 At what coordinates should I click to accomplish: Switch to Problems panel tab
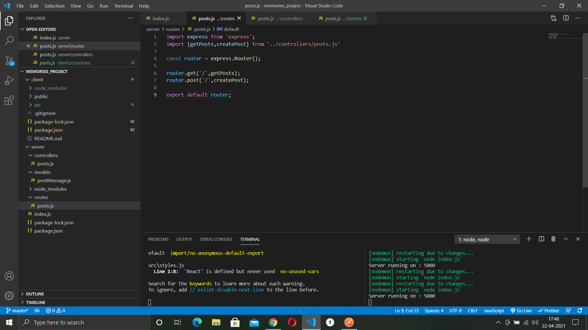(158, 239)
